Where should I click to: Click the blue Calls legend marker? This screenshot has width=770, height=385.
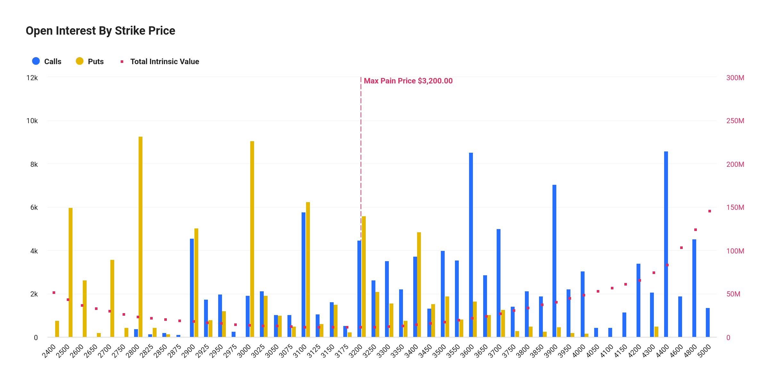coord(36,61)
